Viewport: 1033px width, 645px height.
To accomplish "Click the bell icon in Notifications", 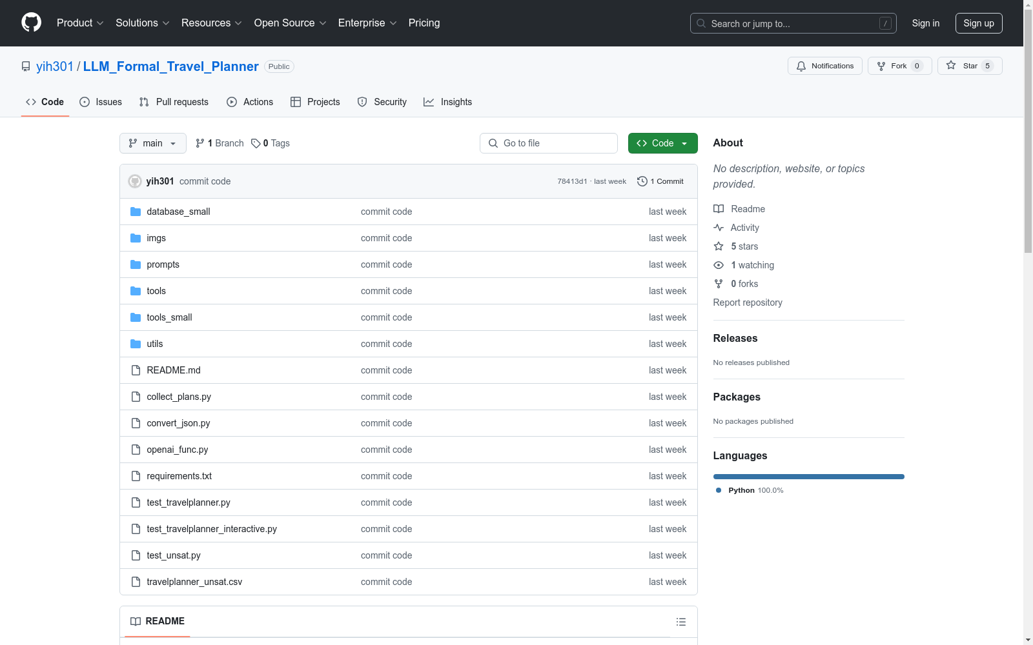I will [x=801, y=66].
